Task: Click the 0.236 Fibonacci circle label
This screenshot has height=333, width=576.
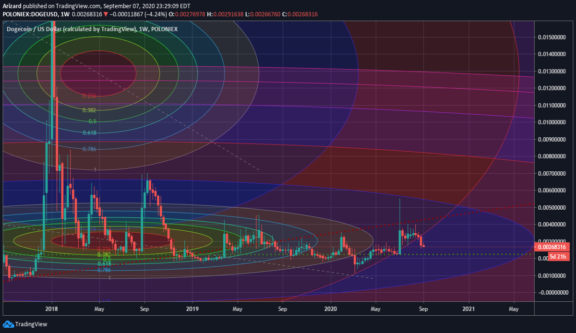Action: [89, 96]
